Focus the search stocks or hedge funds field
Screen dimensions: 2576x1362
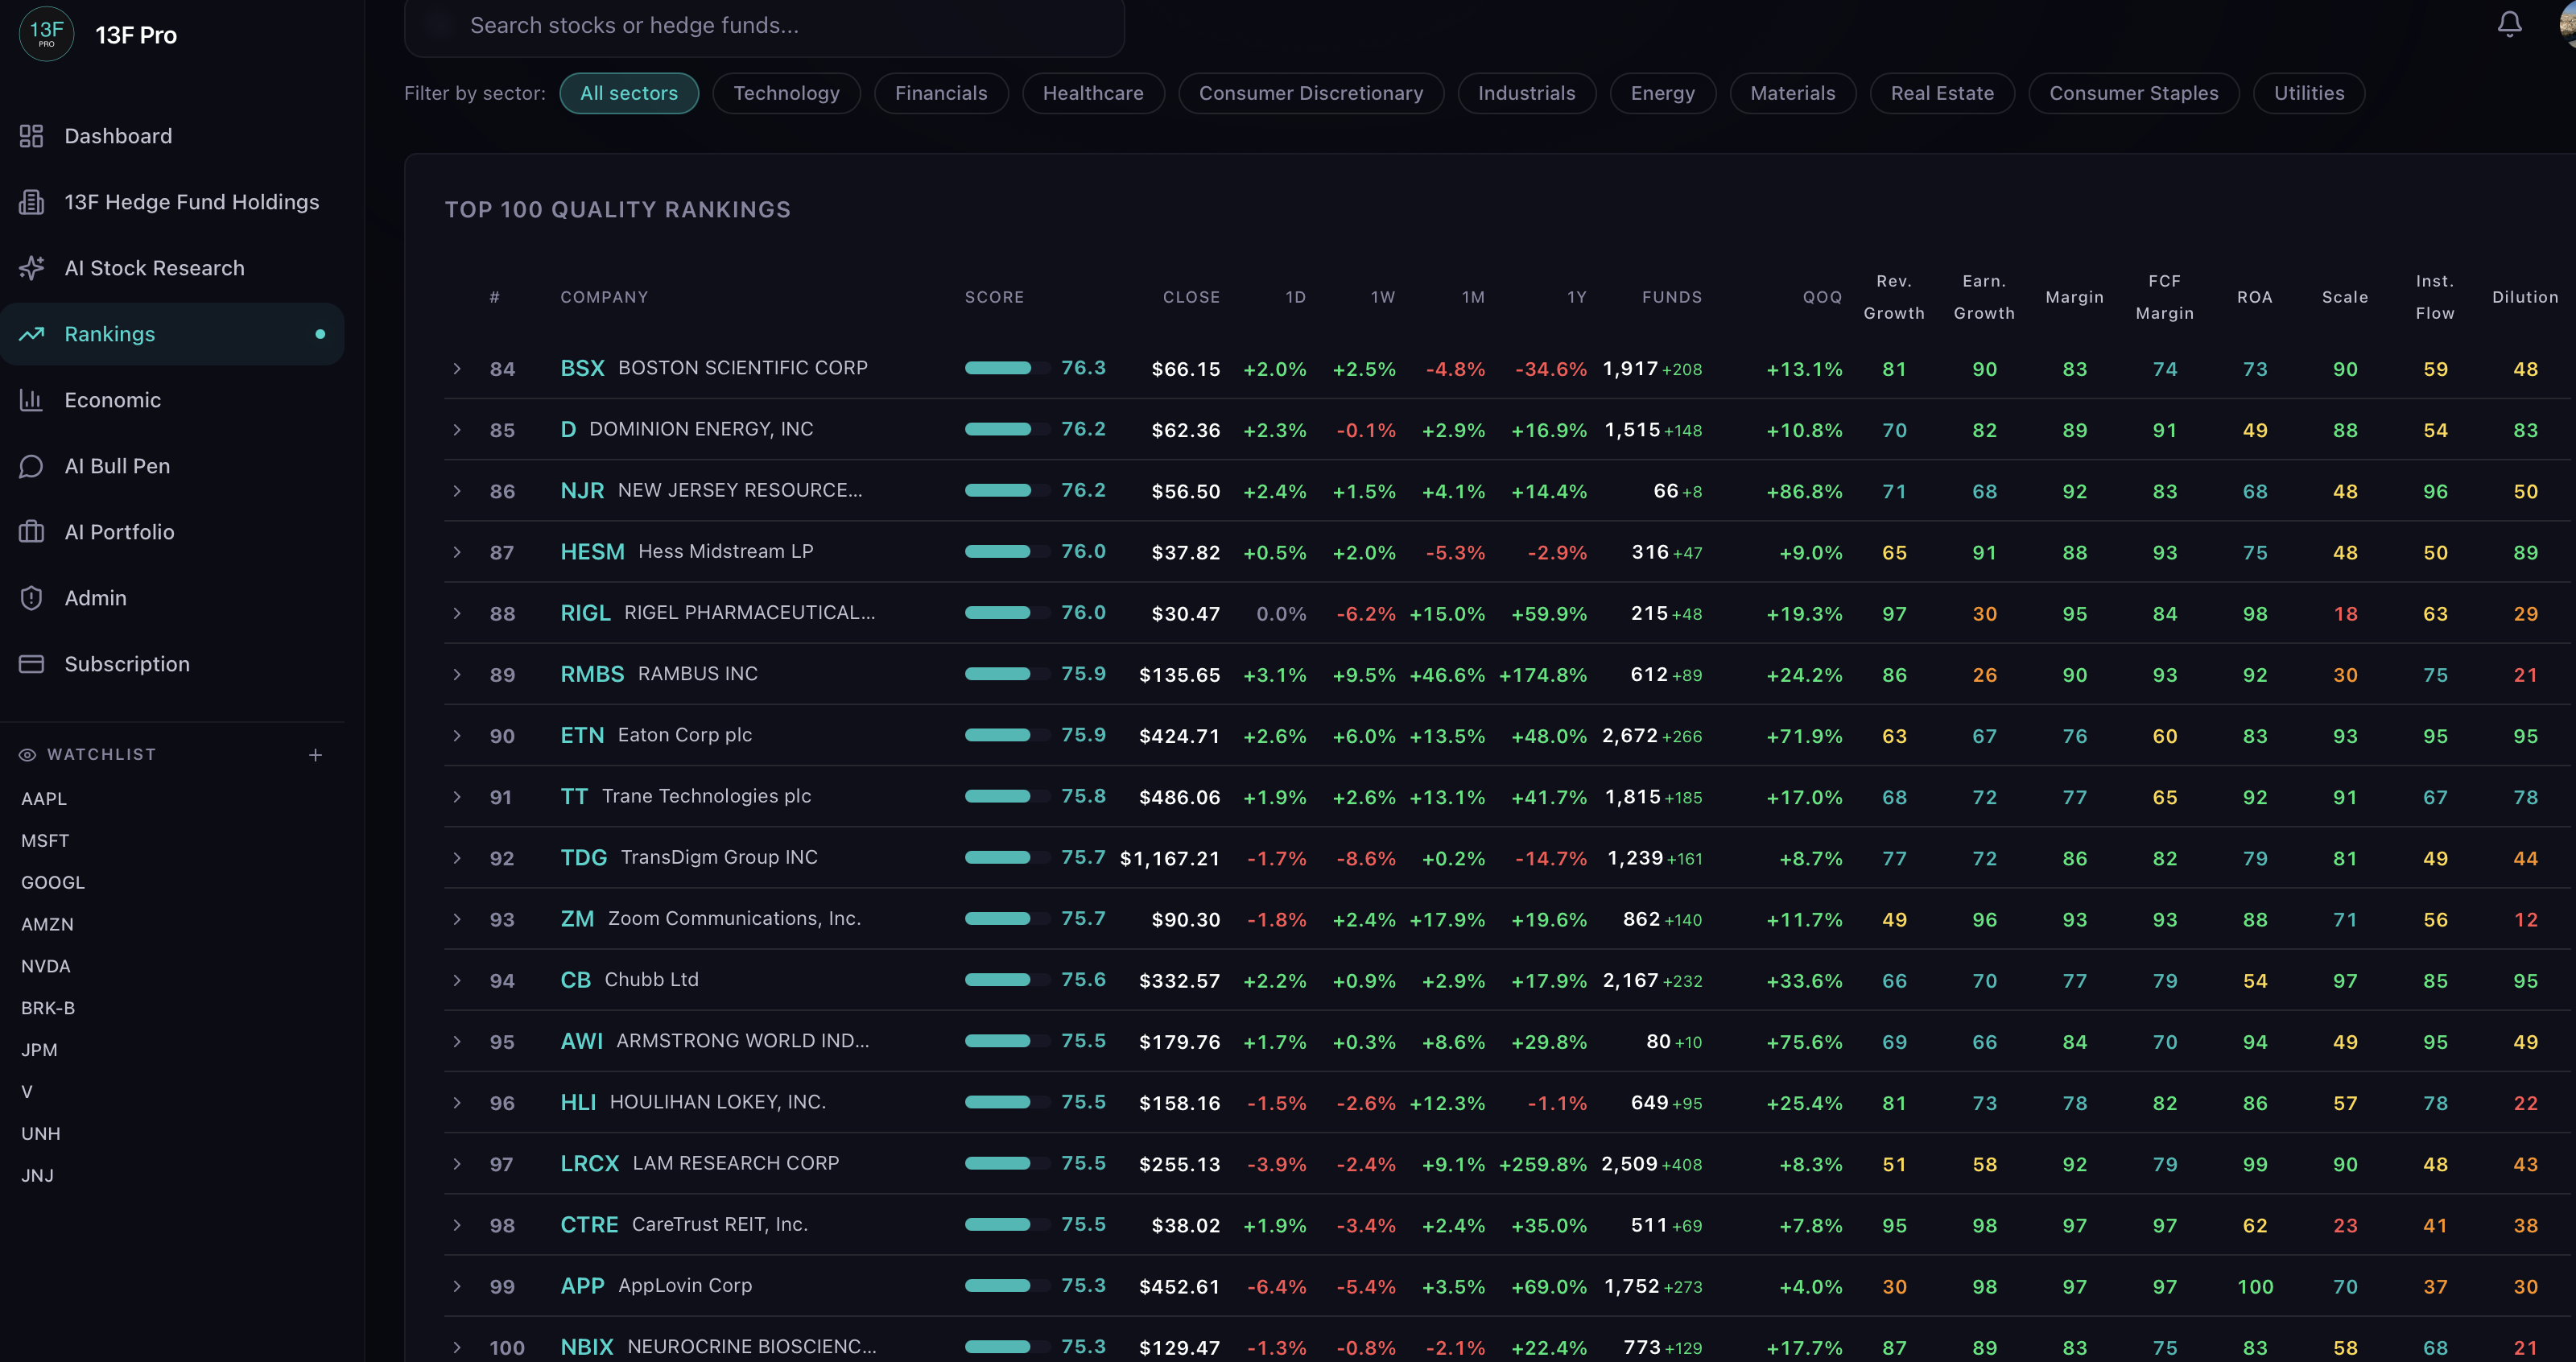click(x=764, y=25)
